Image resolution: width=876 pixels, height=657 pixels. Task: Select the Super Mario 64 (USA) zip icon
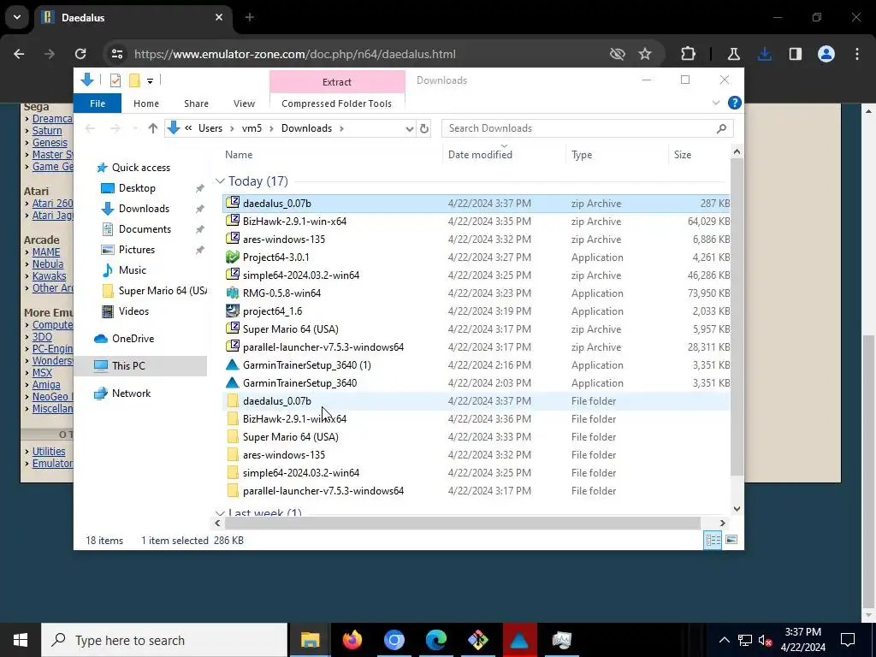tap(233, 328)
